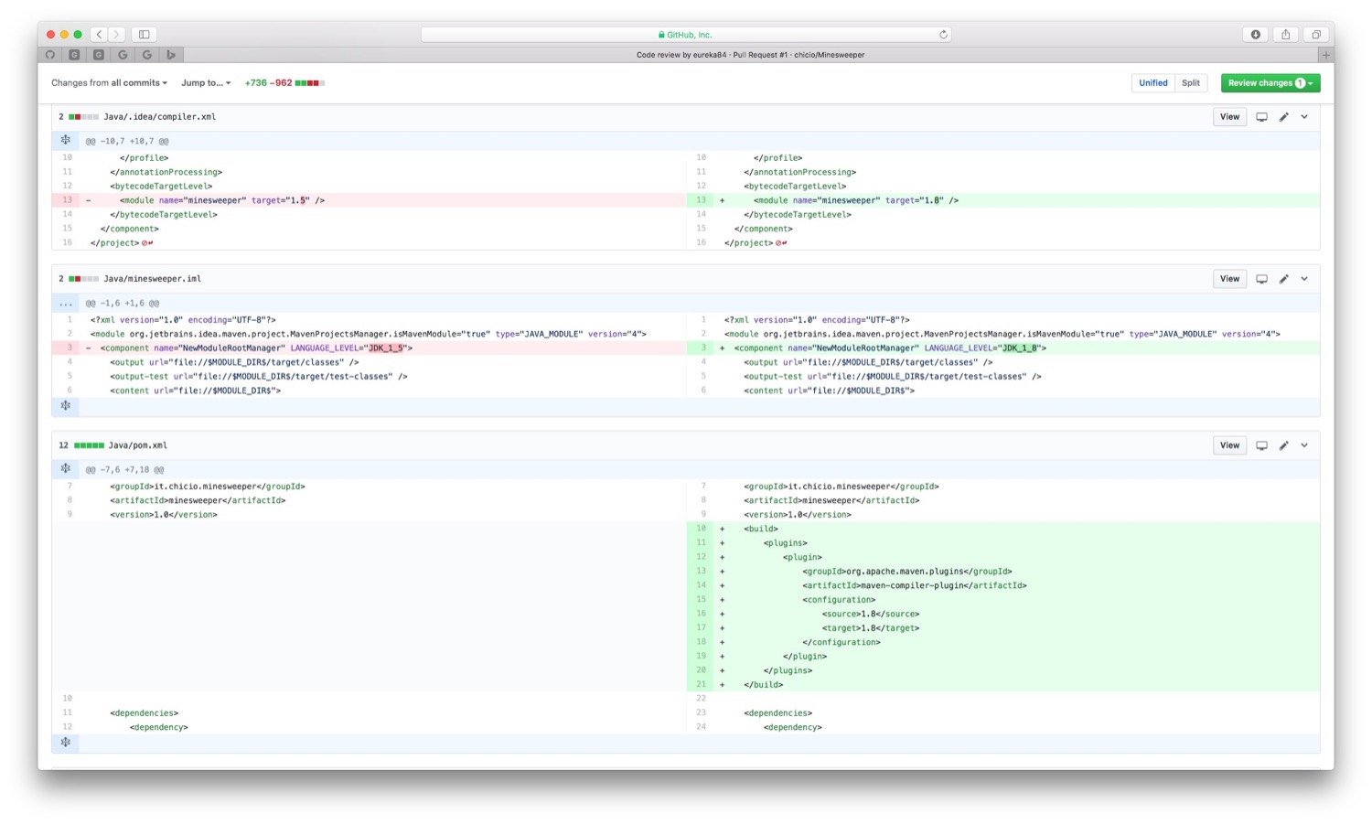Click display rich diff icon for compiler.xml
Image resolution: width=1372 pixels, height=824 pixels.
coord(1261,117)
